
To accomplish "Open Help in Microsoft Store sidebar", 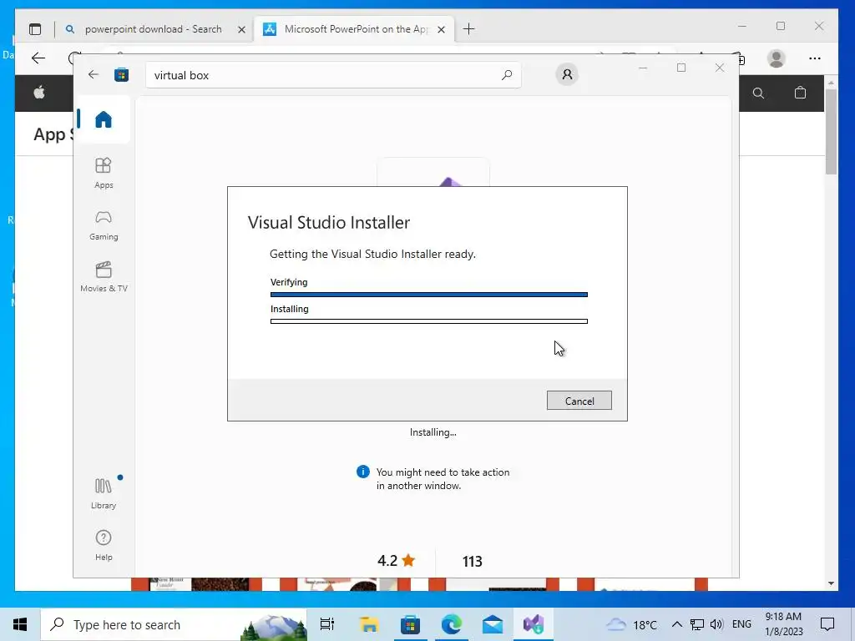I will point(104,545).
